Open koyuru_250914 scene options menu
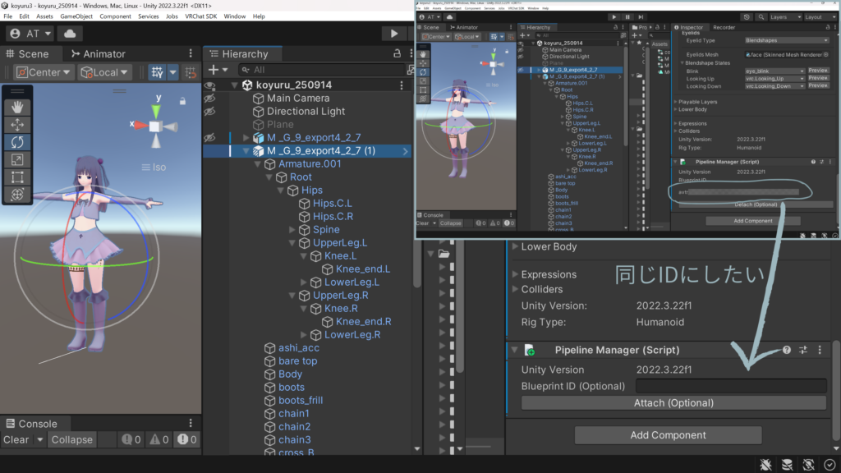 tap(402, 85)
